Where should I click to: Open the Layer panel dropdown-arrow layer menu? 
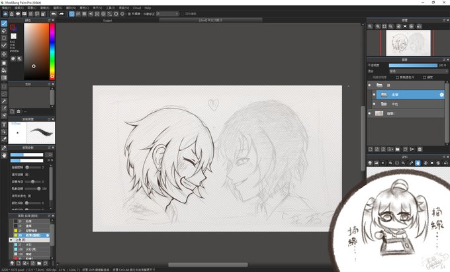coord(390,149)
